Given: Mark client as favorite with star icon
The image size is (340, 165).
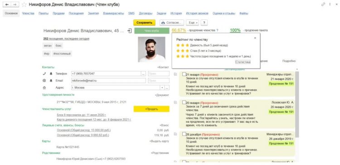Looking at the screenshot, I should tap(24, 5).
